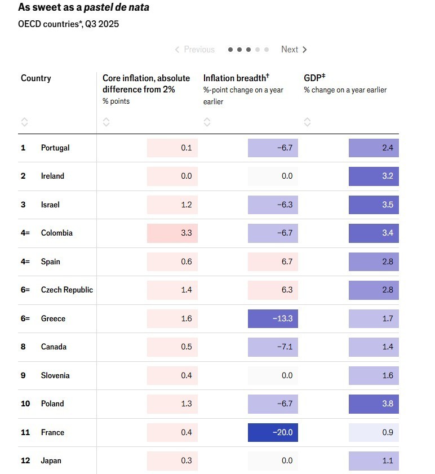Jump to the last pagination dot
Viewport: 435px width, 474px height.
267,50
